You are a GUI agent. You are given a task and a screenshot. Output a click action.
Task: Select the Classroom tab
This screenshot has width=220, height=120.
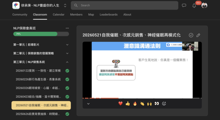(40, 15)
